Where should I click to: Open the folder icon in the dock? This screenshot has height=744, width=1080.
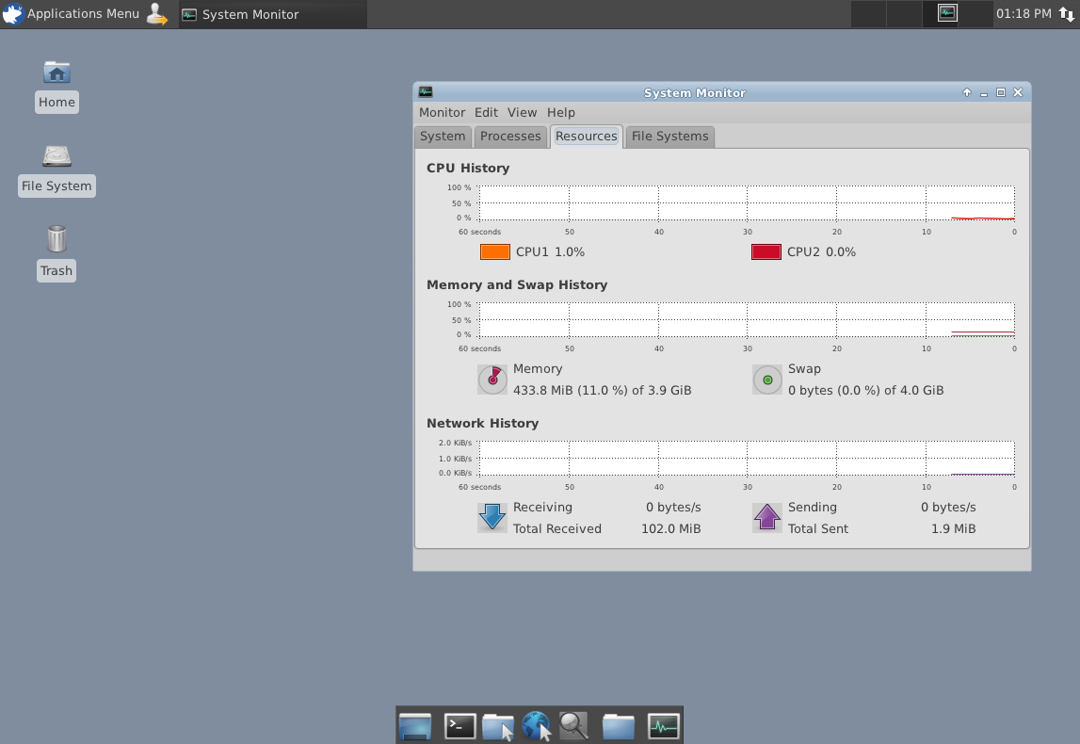coord(618,726)
